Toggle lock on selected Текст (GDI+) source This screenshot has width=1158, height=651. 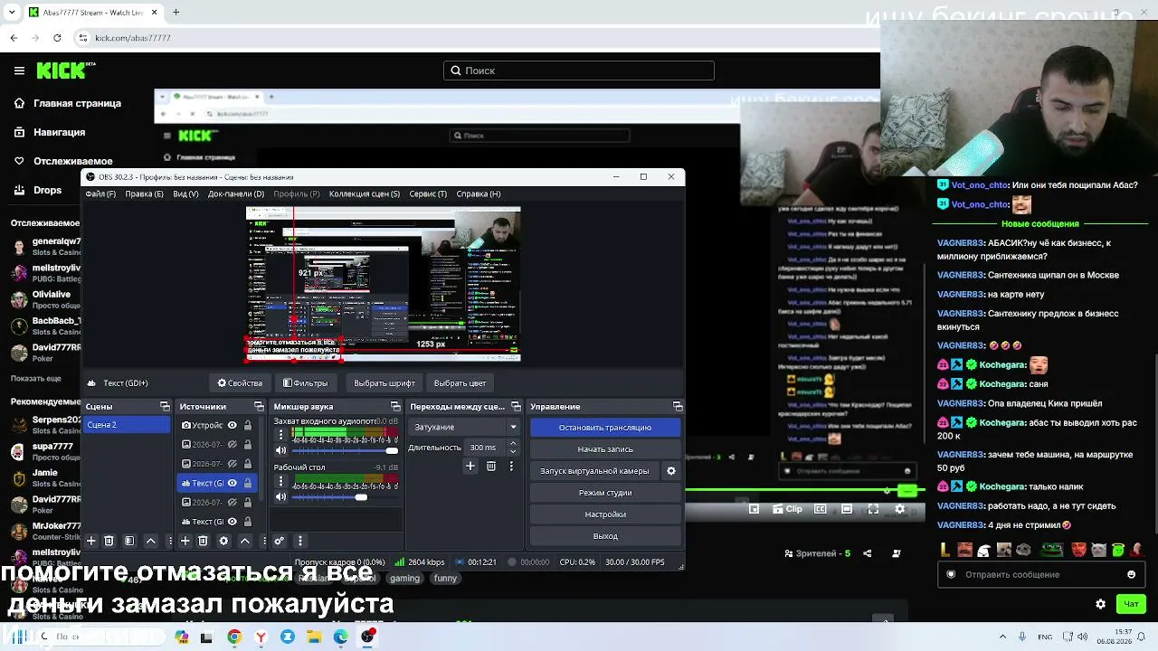[x=248, y=483]
